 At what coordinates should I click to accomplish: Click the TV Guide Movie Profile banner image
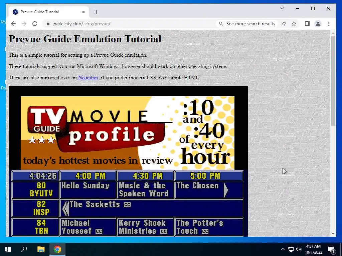point(128,133)
